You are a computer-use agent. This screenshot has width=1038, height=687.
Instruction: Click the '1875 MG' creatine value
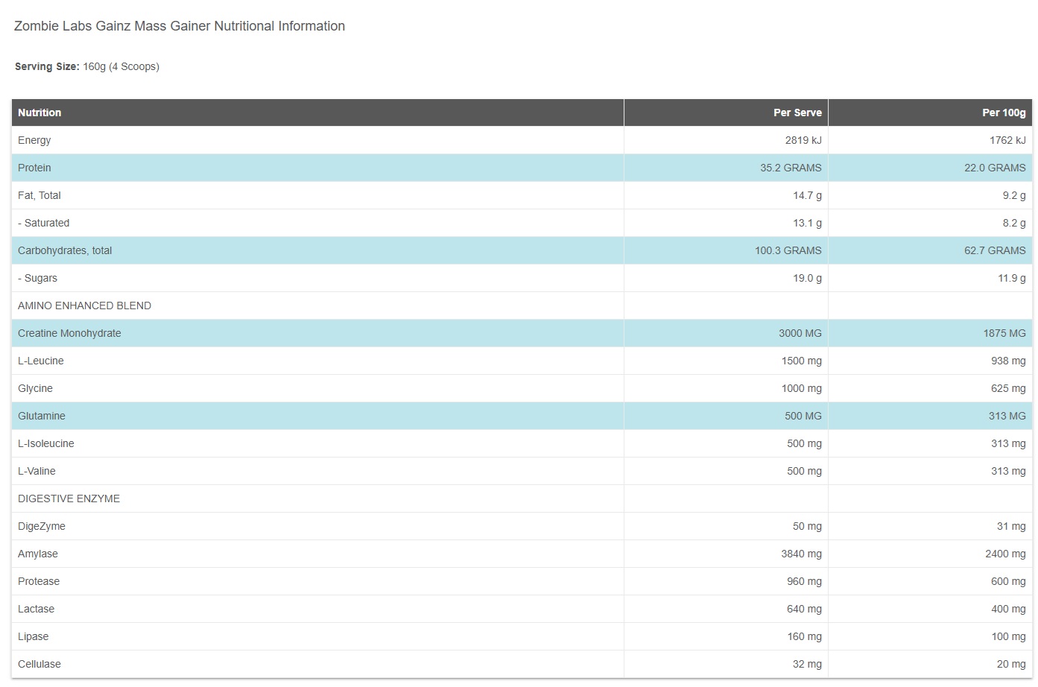click(x=1004, y=333)
